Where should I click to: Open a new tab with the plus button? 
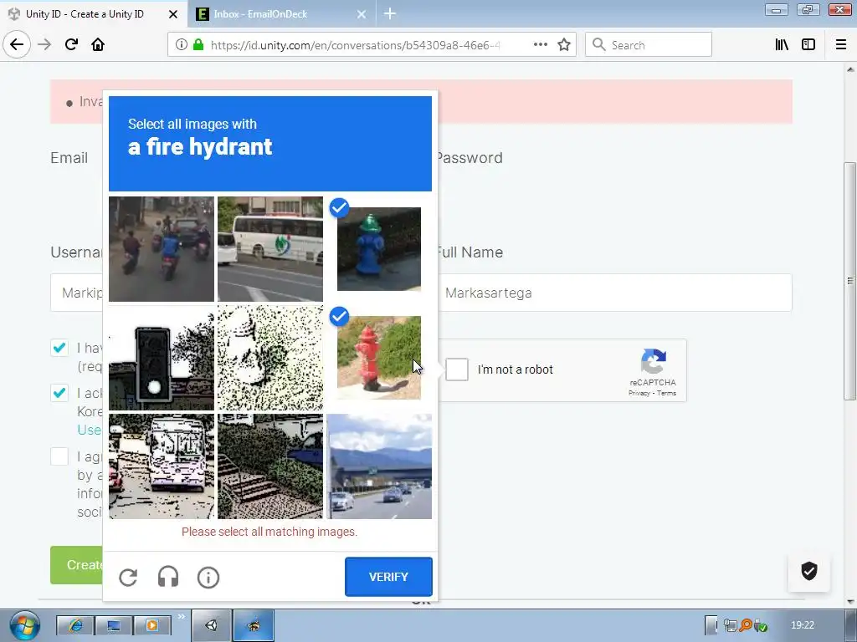[390, 13]
